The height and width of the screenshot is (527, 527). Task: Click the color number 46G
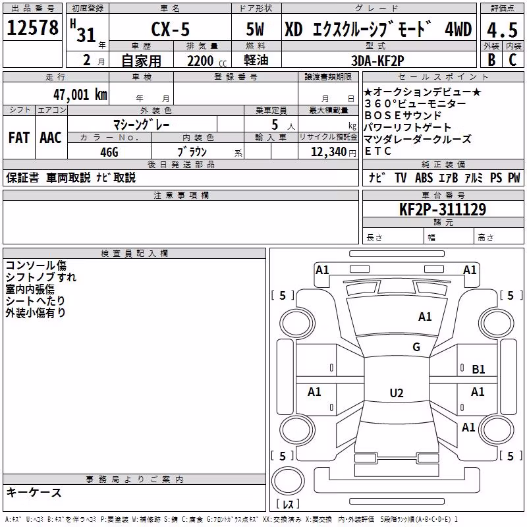(x=109, y=152)
